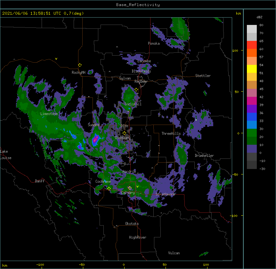Click the Strathmore town label
Viewport: 276px width, 269px height.
click(x=165, y=194)
